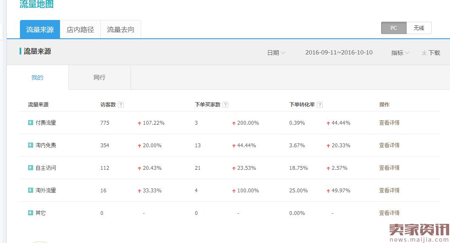Select the 我的 tab
The height and width of the screenshot is (243, 450).
37,77
